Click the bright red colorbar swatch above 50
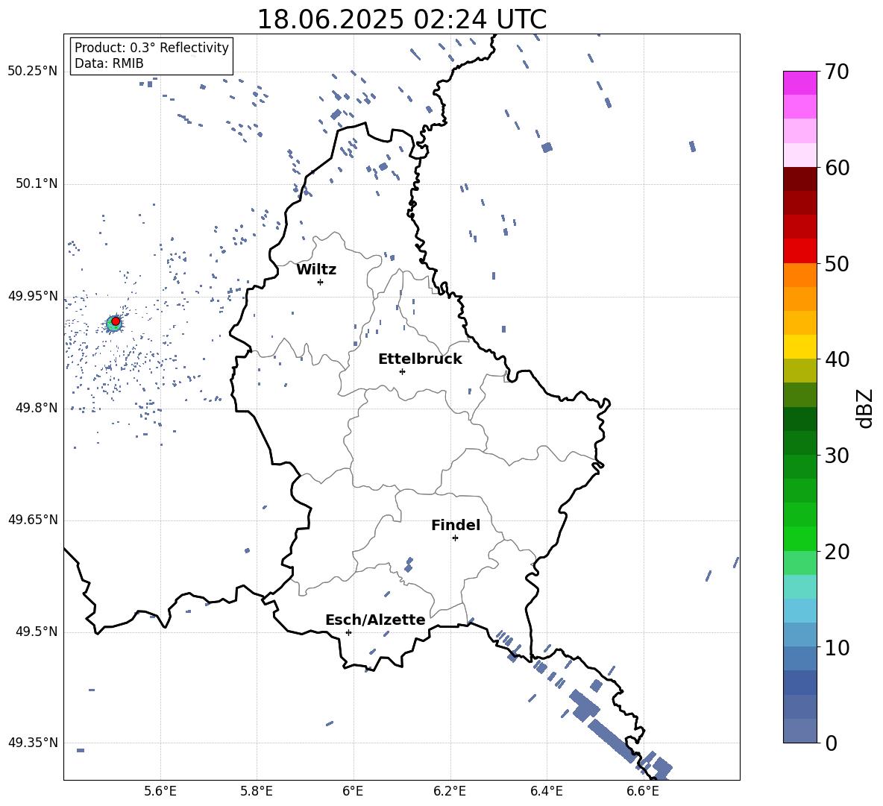The height and width of the screenshot is (806, 883). (x=799, y=251)
